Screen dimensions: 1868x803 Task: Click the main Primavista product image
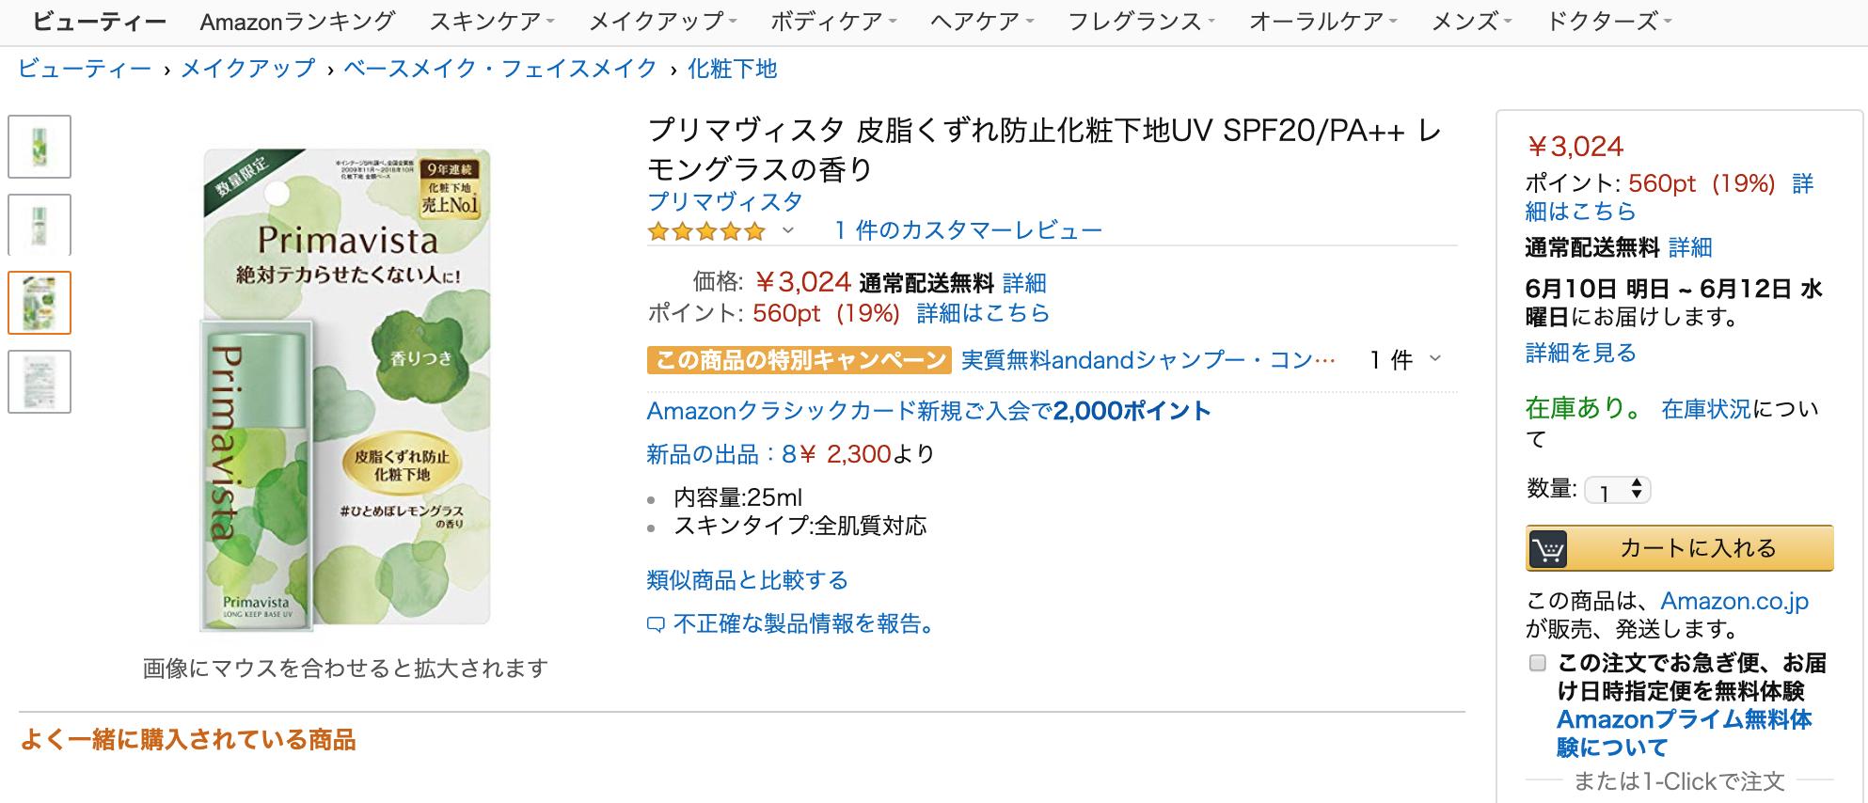pos(345,387)
